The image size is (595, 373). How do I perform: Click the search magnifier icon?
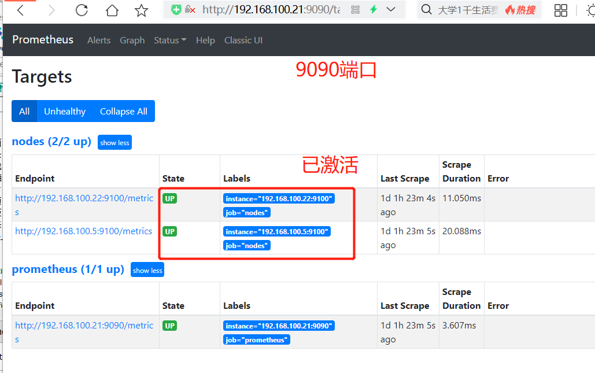427,9
